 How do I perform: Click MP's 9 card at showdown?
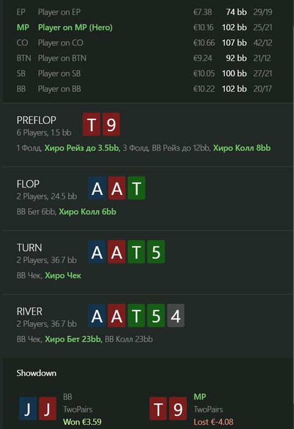pos(178,409)
